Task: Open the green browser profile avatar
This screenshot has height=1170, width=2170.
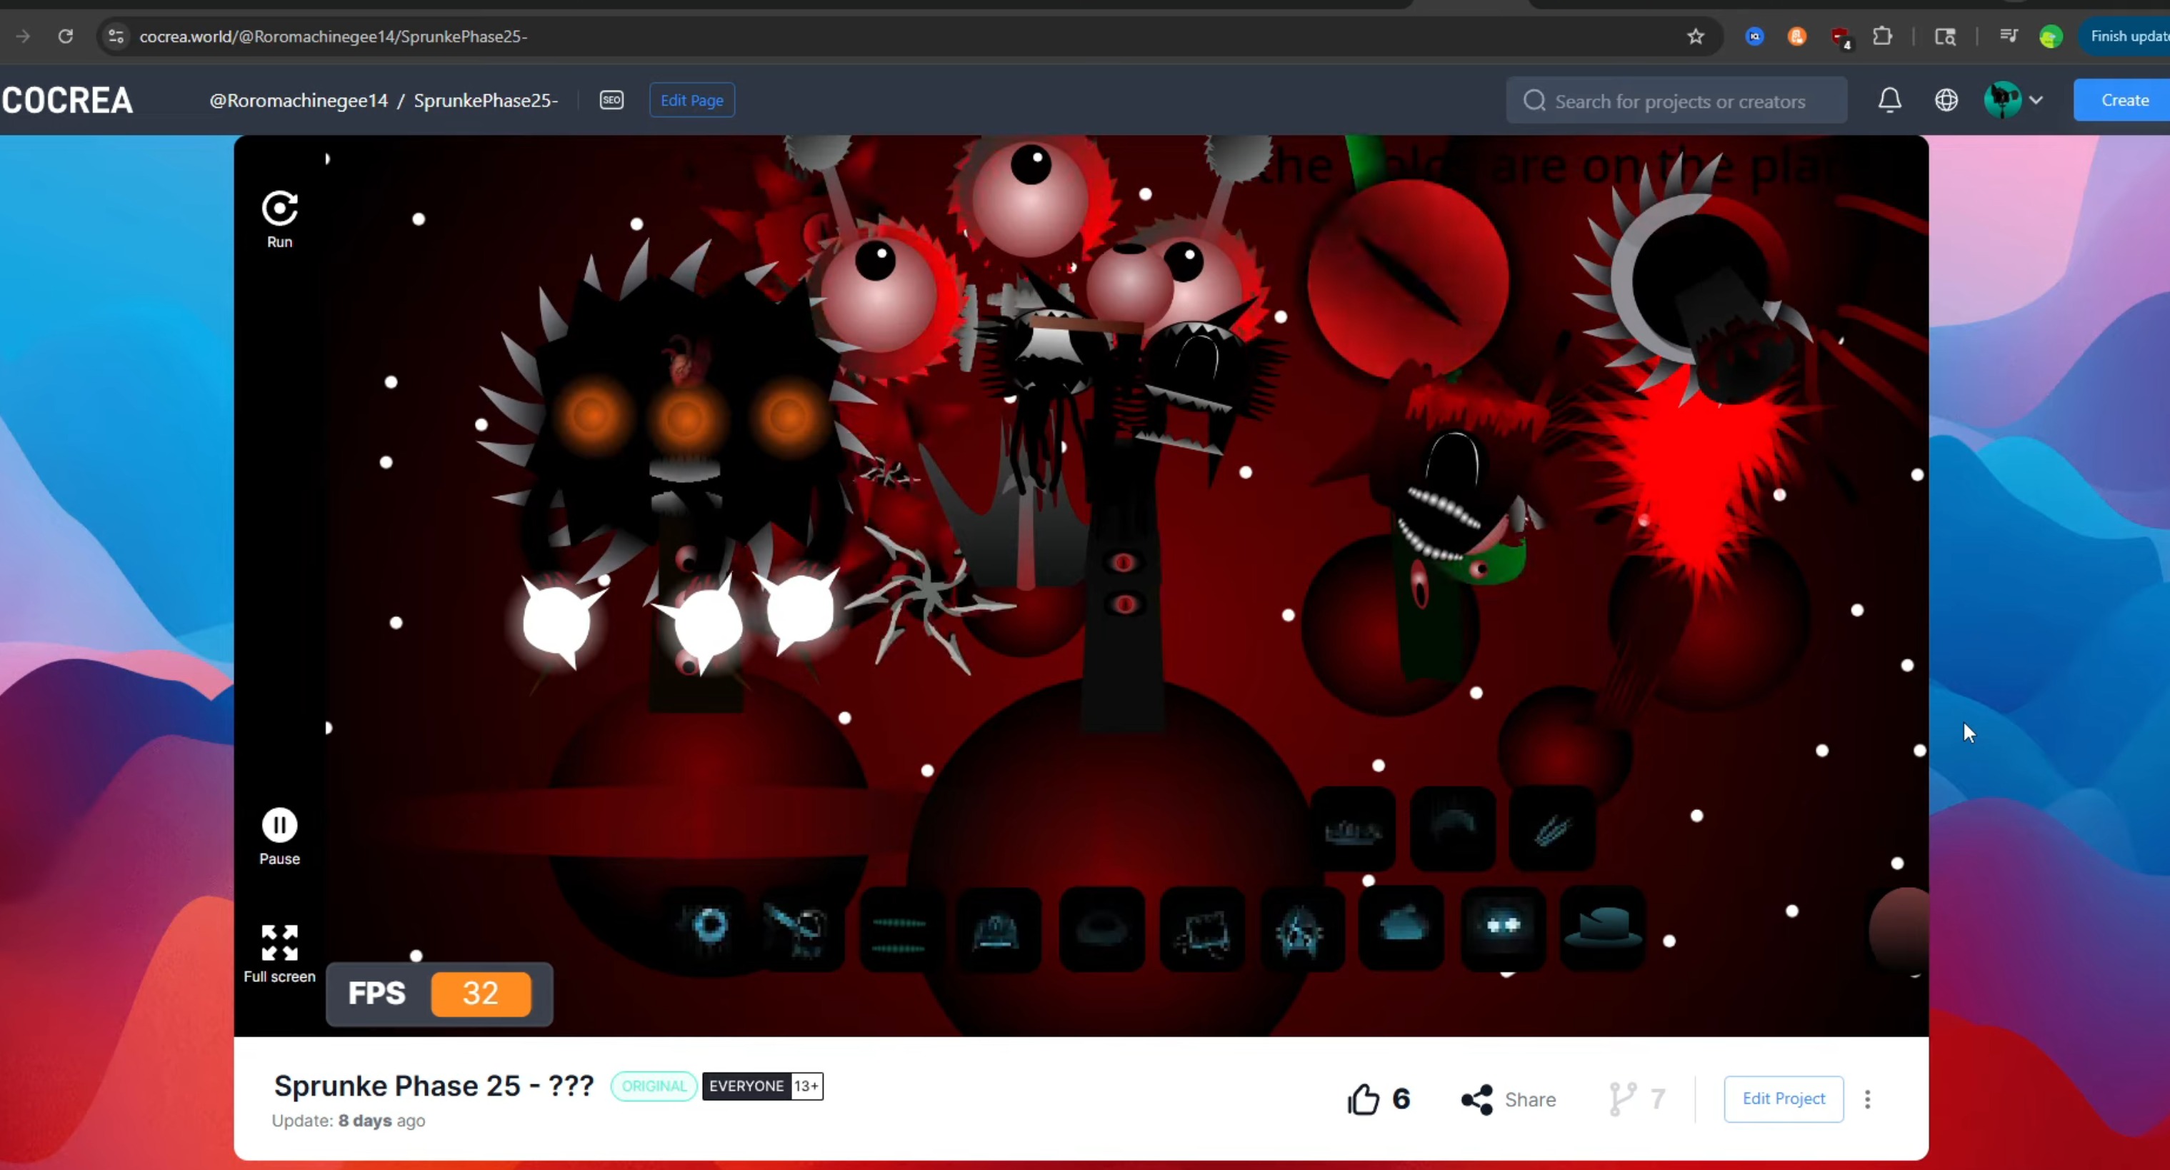Action: click(x=2051, y=36)
